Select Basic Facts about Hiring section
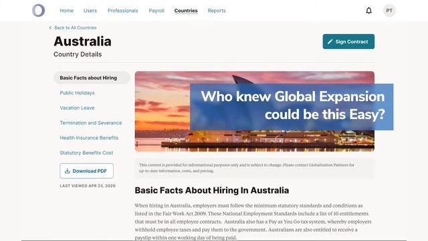Image resolution: width=428 pixels, height=241 pixels. (92, 78)
